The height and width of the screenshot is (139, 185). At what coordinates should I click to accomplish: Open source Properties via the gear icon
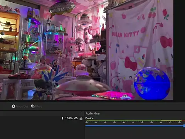13,106
